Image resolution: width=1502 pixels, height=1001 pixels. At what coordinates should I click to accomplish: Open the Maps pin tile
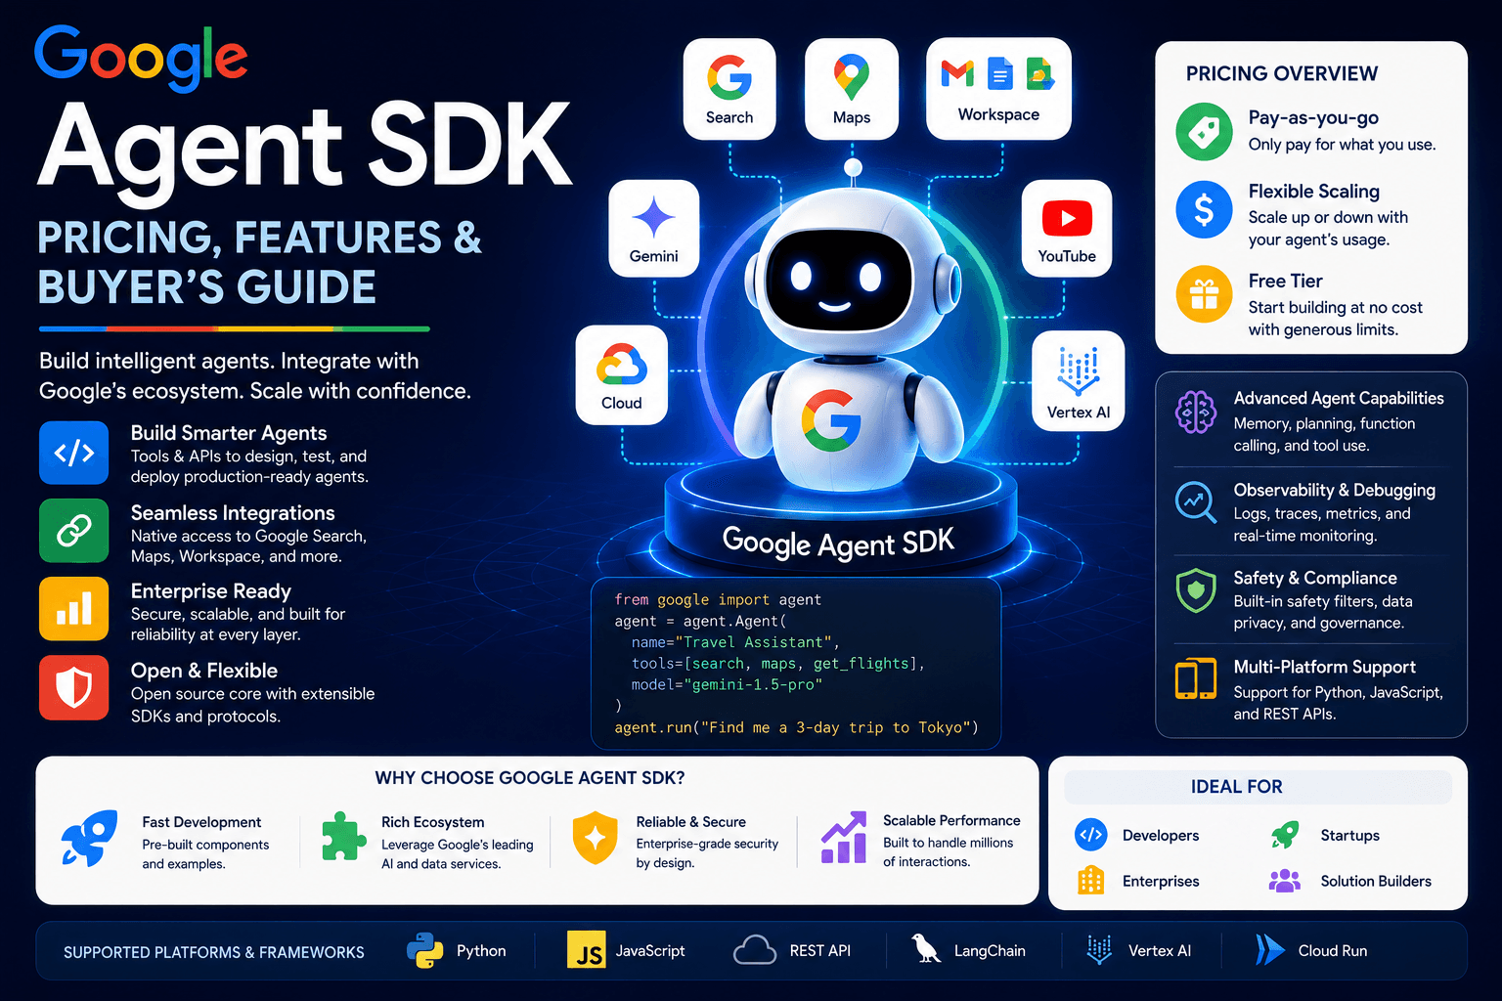point(851,88)
